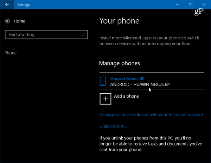Open the Phone sidebar category
The image size is (211, 163).
pyautogui.click(x=11, y=53)
